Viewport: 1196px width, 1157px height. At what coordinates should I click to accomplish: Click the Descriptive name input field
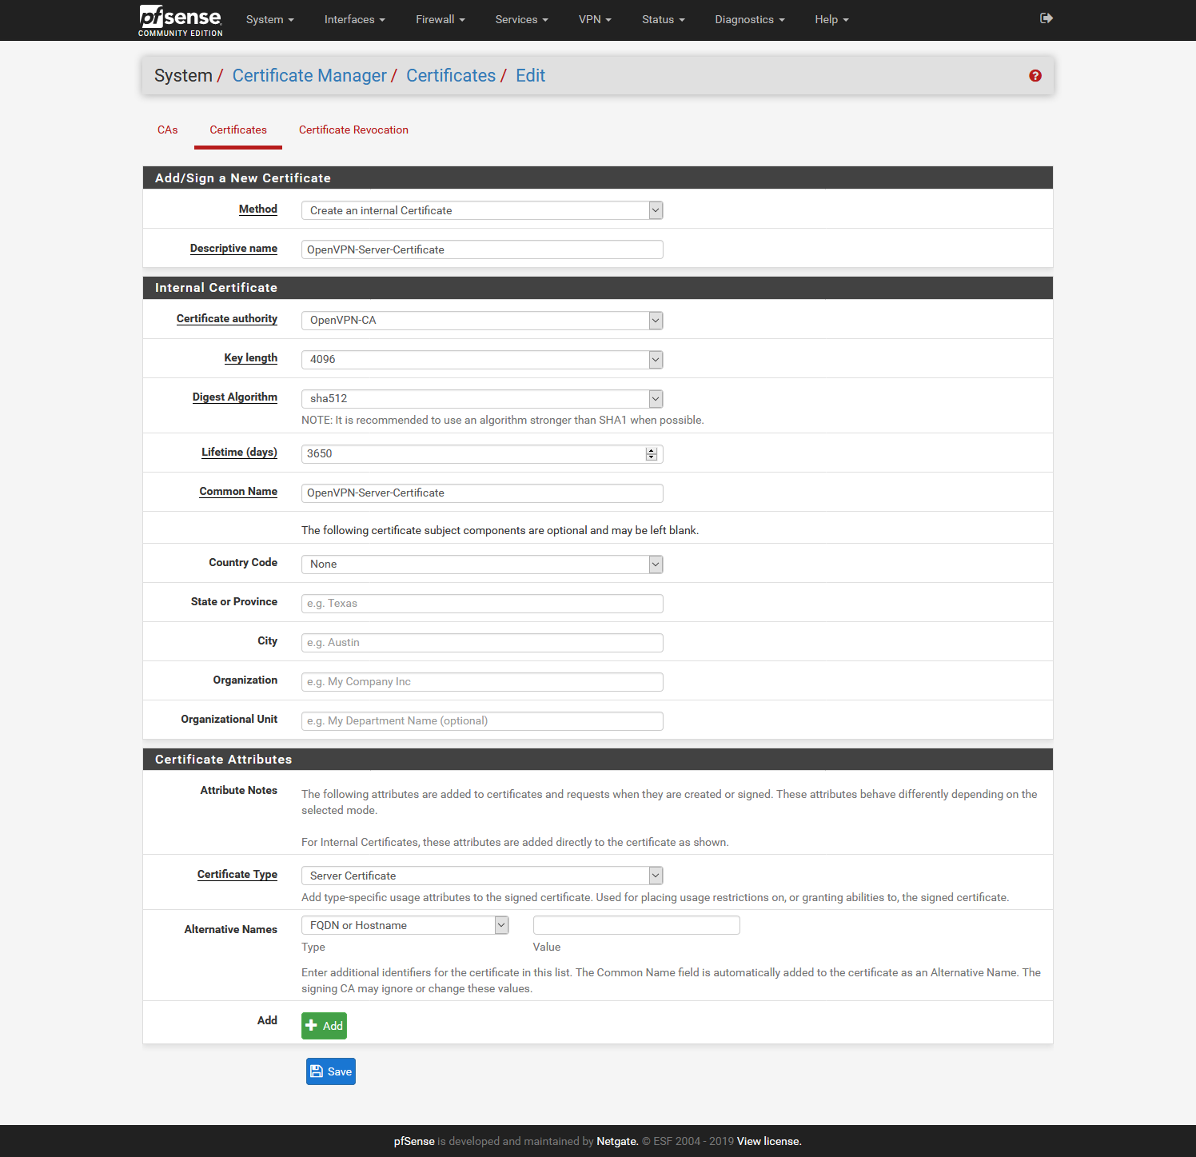coord(482,249)
